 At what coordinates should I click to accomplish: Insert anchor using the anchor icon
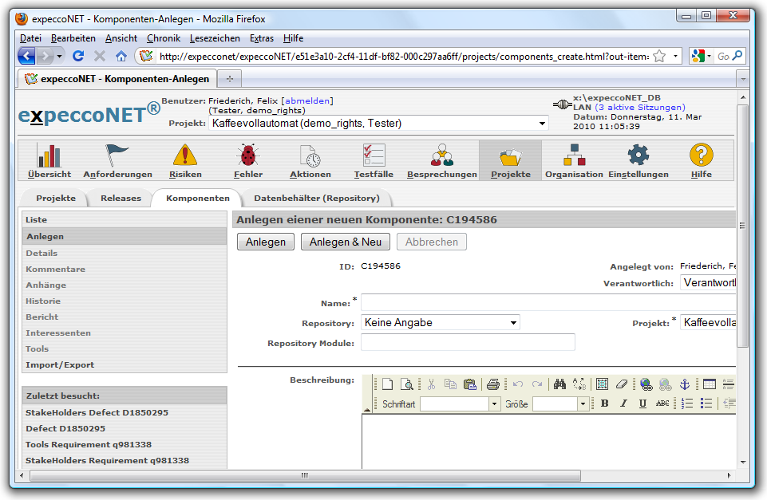(684, 384)
